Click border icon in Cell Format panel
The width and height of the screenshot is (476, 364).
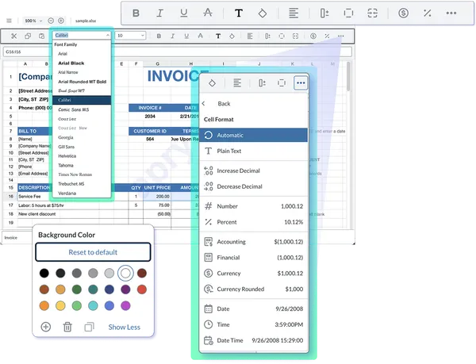(x=282, y=82)
